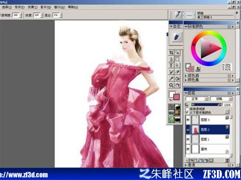241x180 pixels.
Task: Open the brush category icon in brush selector
Action: [178, 15]
